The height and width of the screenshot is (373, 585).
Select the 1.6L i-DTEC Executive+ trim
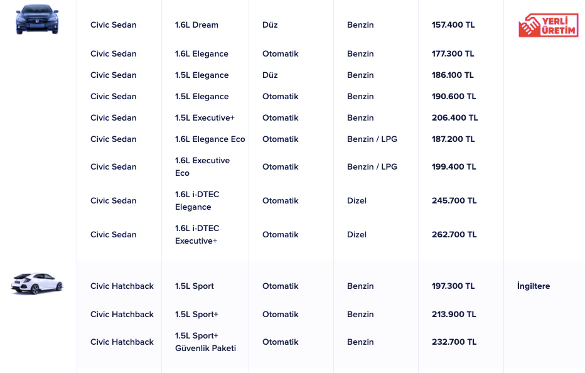point(197,235)
